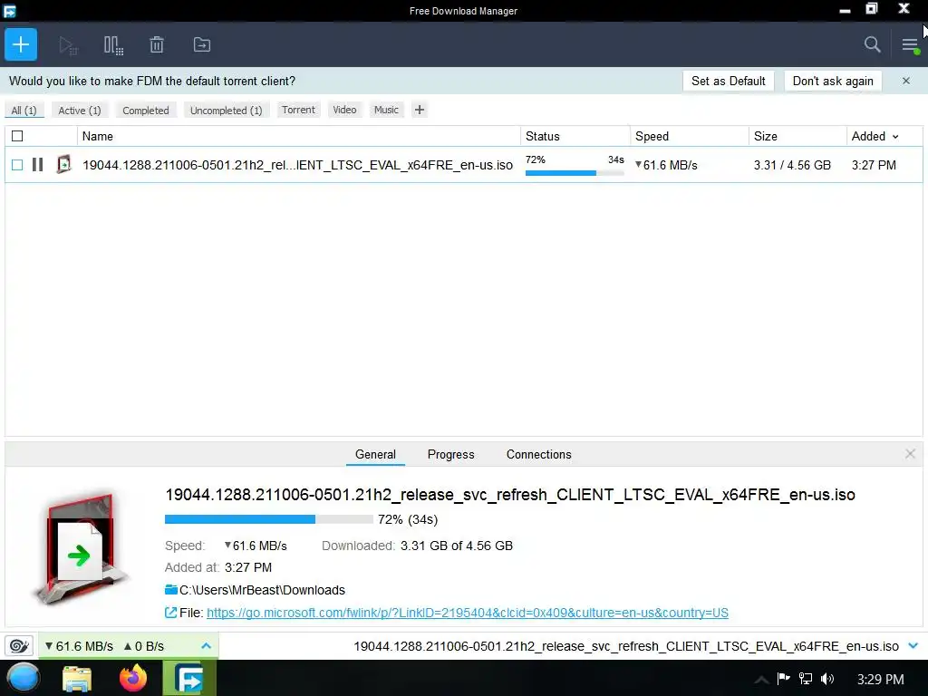
Task: Expand the speed panel chevron
Action: coord(206,645)
